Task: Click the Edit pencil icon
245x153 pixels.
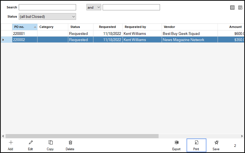Action: pos(30,143)
